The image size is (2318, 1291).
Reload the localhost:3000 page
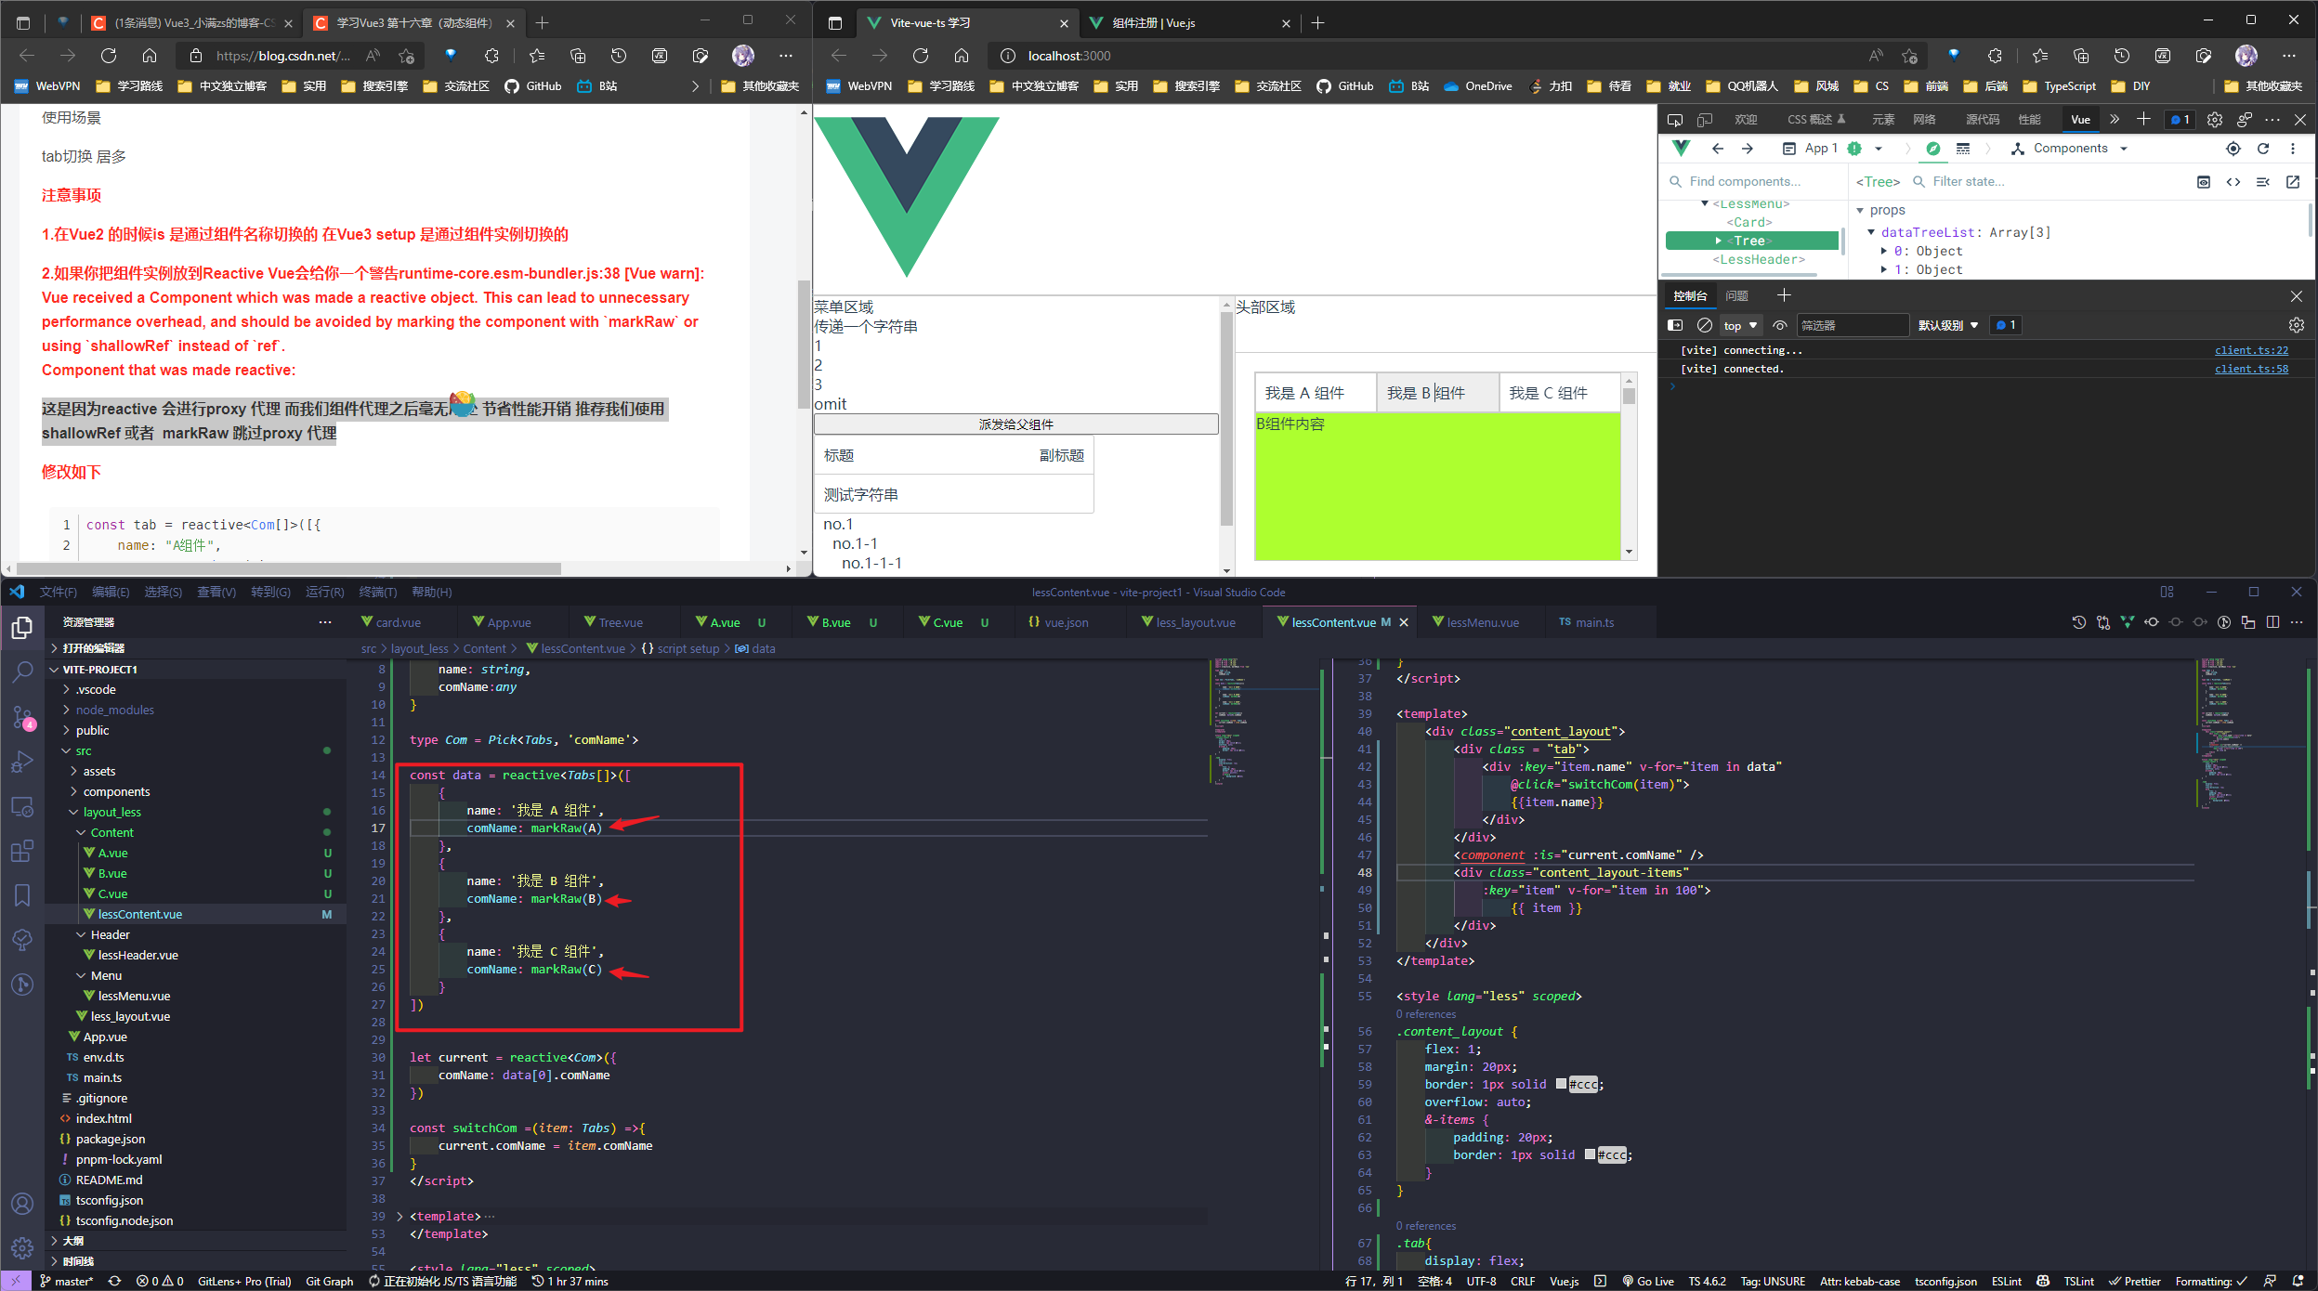coord(921,56)
